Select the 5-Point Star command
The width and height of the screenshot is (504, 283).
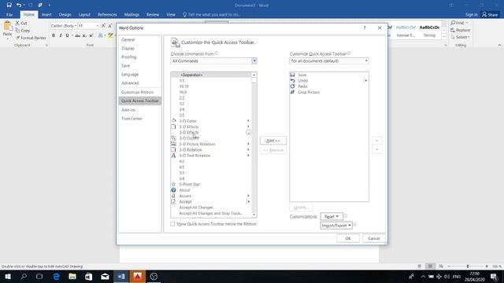click(x=210, y=184)
